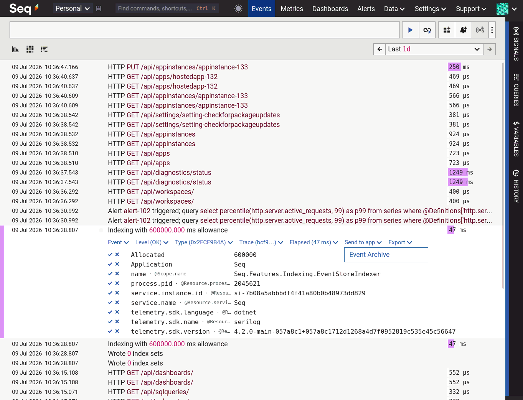Open the History side panel
The image size is (523, 400).
516,186
